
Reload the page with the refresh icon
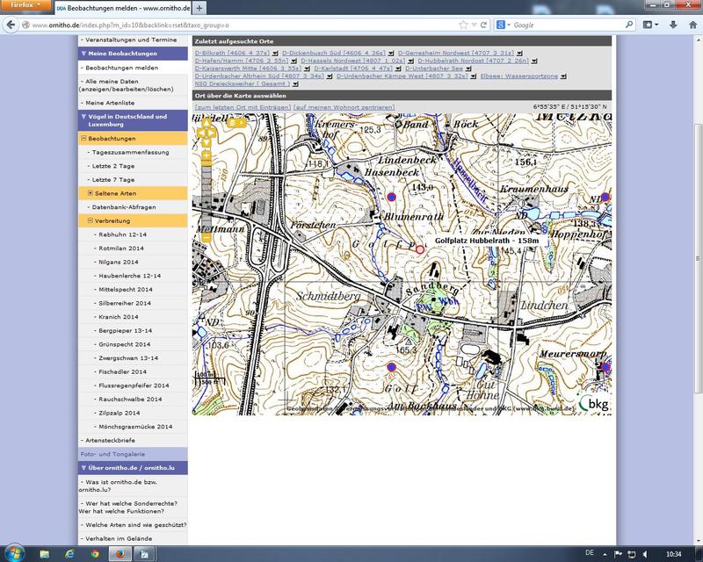pos(483,25)
